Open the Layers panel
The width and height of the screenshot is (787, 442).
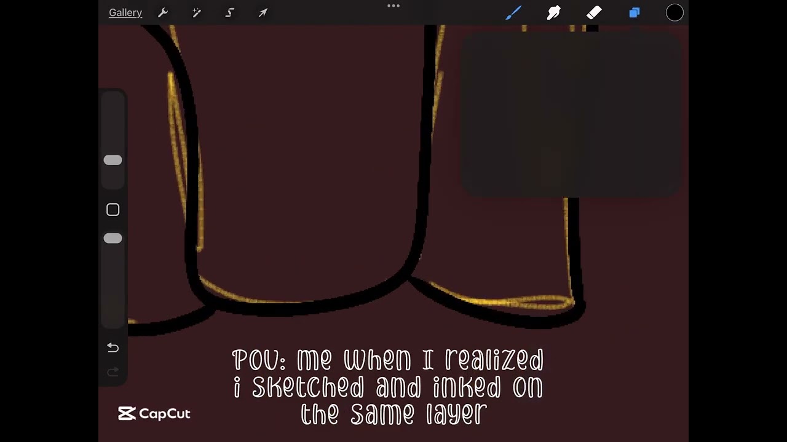click(635, 13)
